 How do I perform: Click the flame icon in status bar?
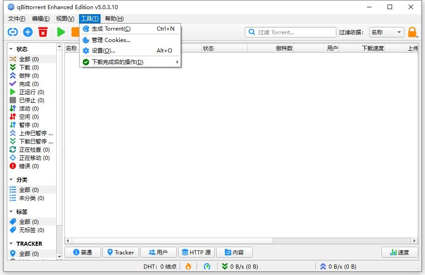click(x=188, y=266)
